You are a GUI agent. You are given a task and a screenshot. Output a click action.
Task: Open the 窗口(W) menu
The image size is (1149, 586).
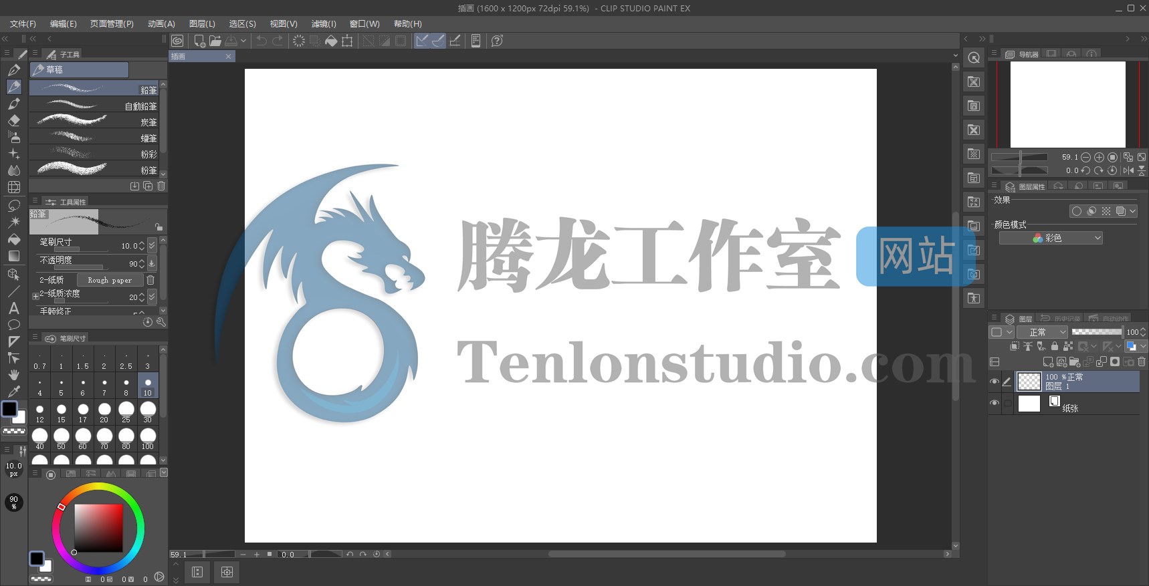click(x=364, y=23)
